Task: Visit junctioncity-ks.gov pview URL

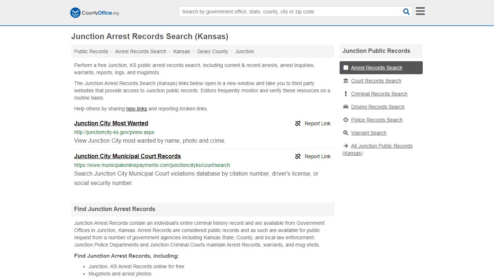Action: [x=114, y=132]
